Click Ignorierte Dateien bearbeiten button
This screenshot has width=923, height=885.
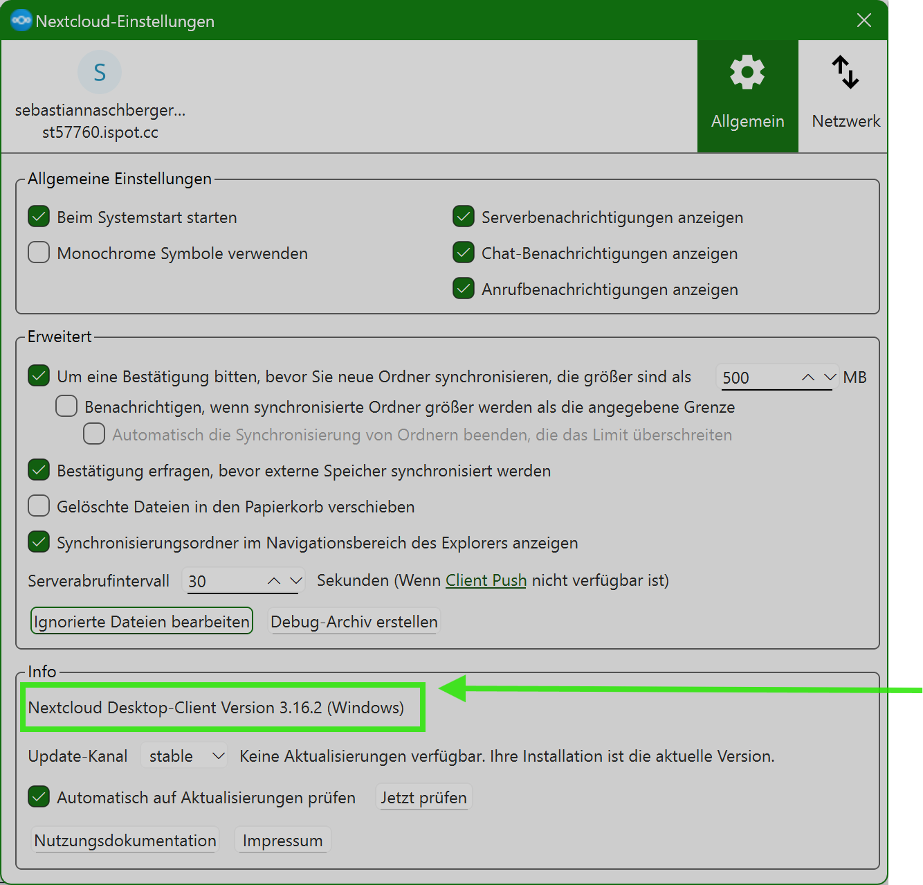(142, 621)
